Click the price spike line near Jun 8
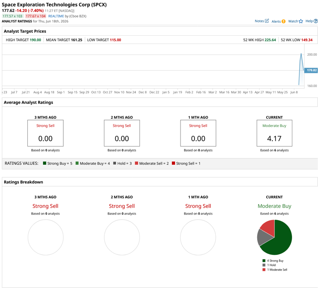This screenshot has width=318, height=288. 301,67
